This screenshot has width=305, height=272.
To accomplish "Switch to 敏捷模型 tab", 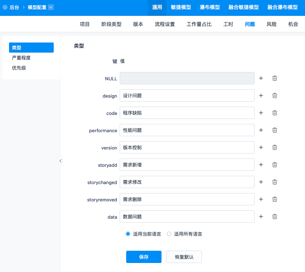I will (181, 7).
